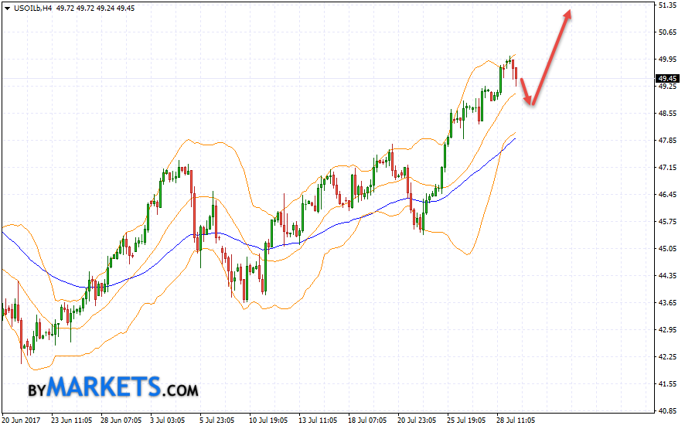Image resolution: width=685 pixels, height=429 pixels.
Task: Click the 20 Jun 2017 date label
Action: [22, 421]
